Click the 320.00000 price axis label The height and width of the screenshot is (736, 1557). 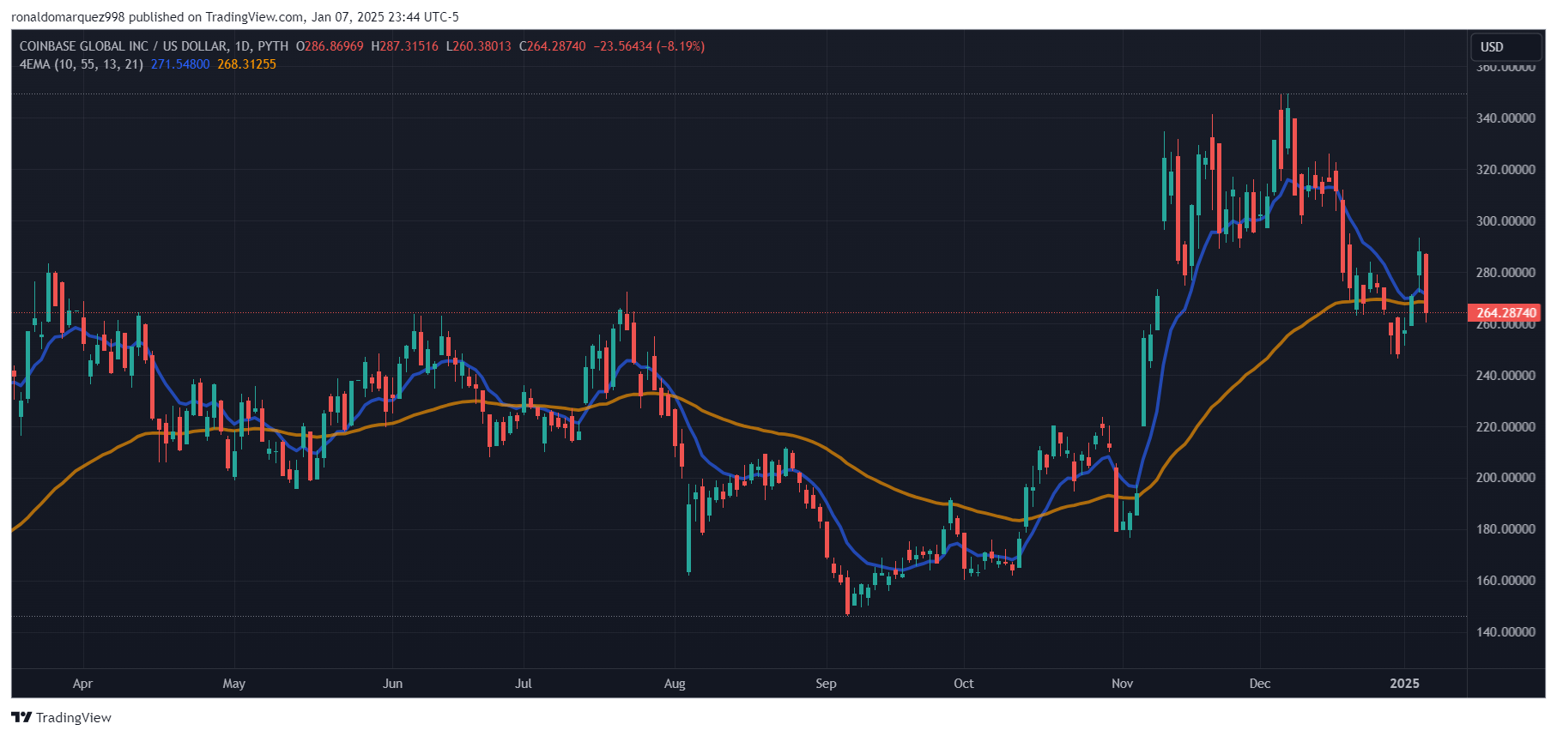click(1506, 170)
